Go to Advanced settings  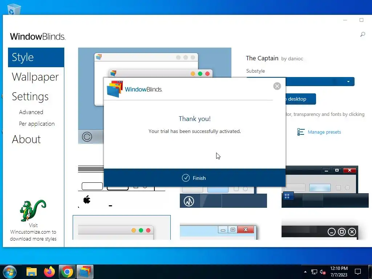coord(31,112)
